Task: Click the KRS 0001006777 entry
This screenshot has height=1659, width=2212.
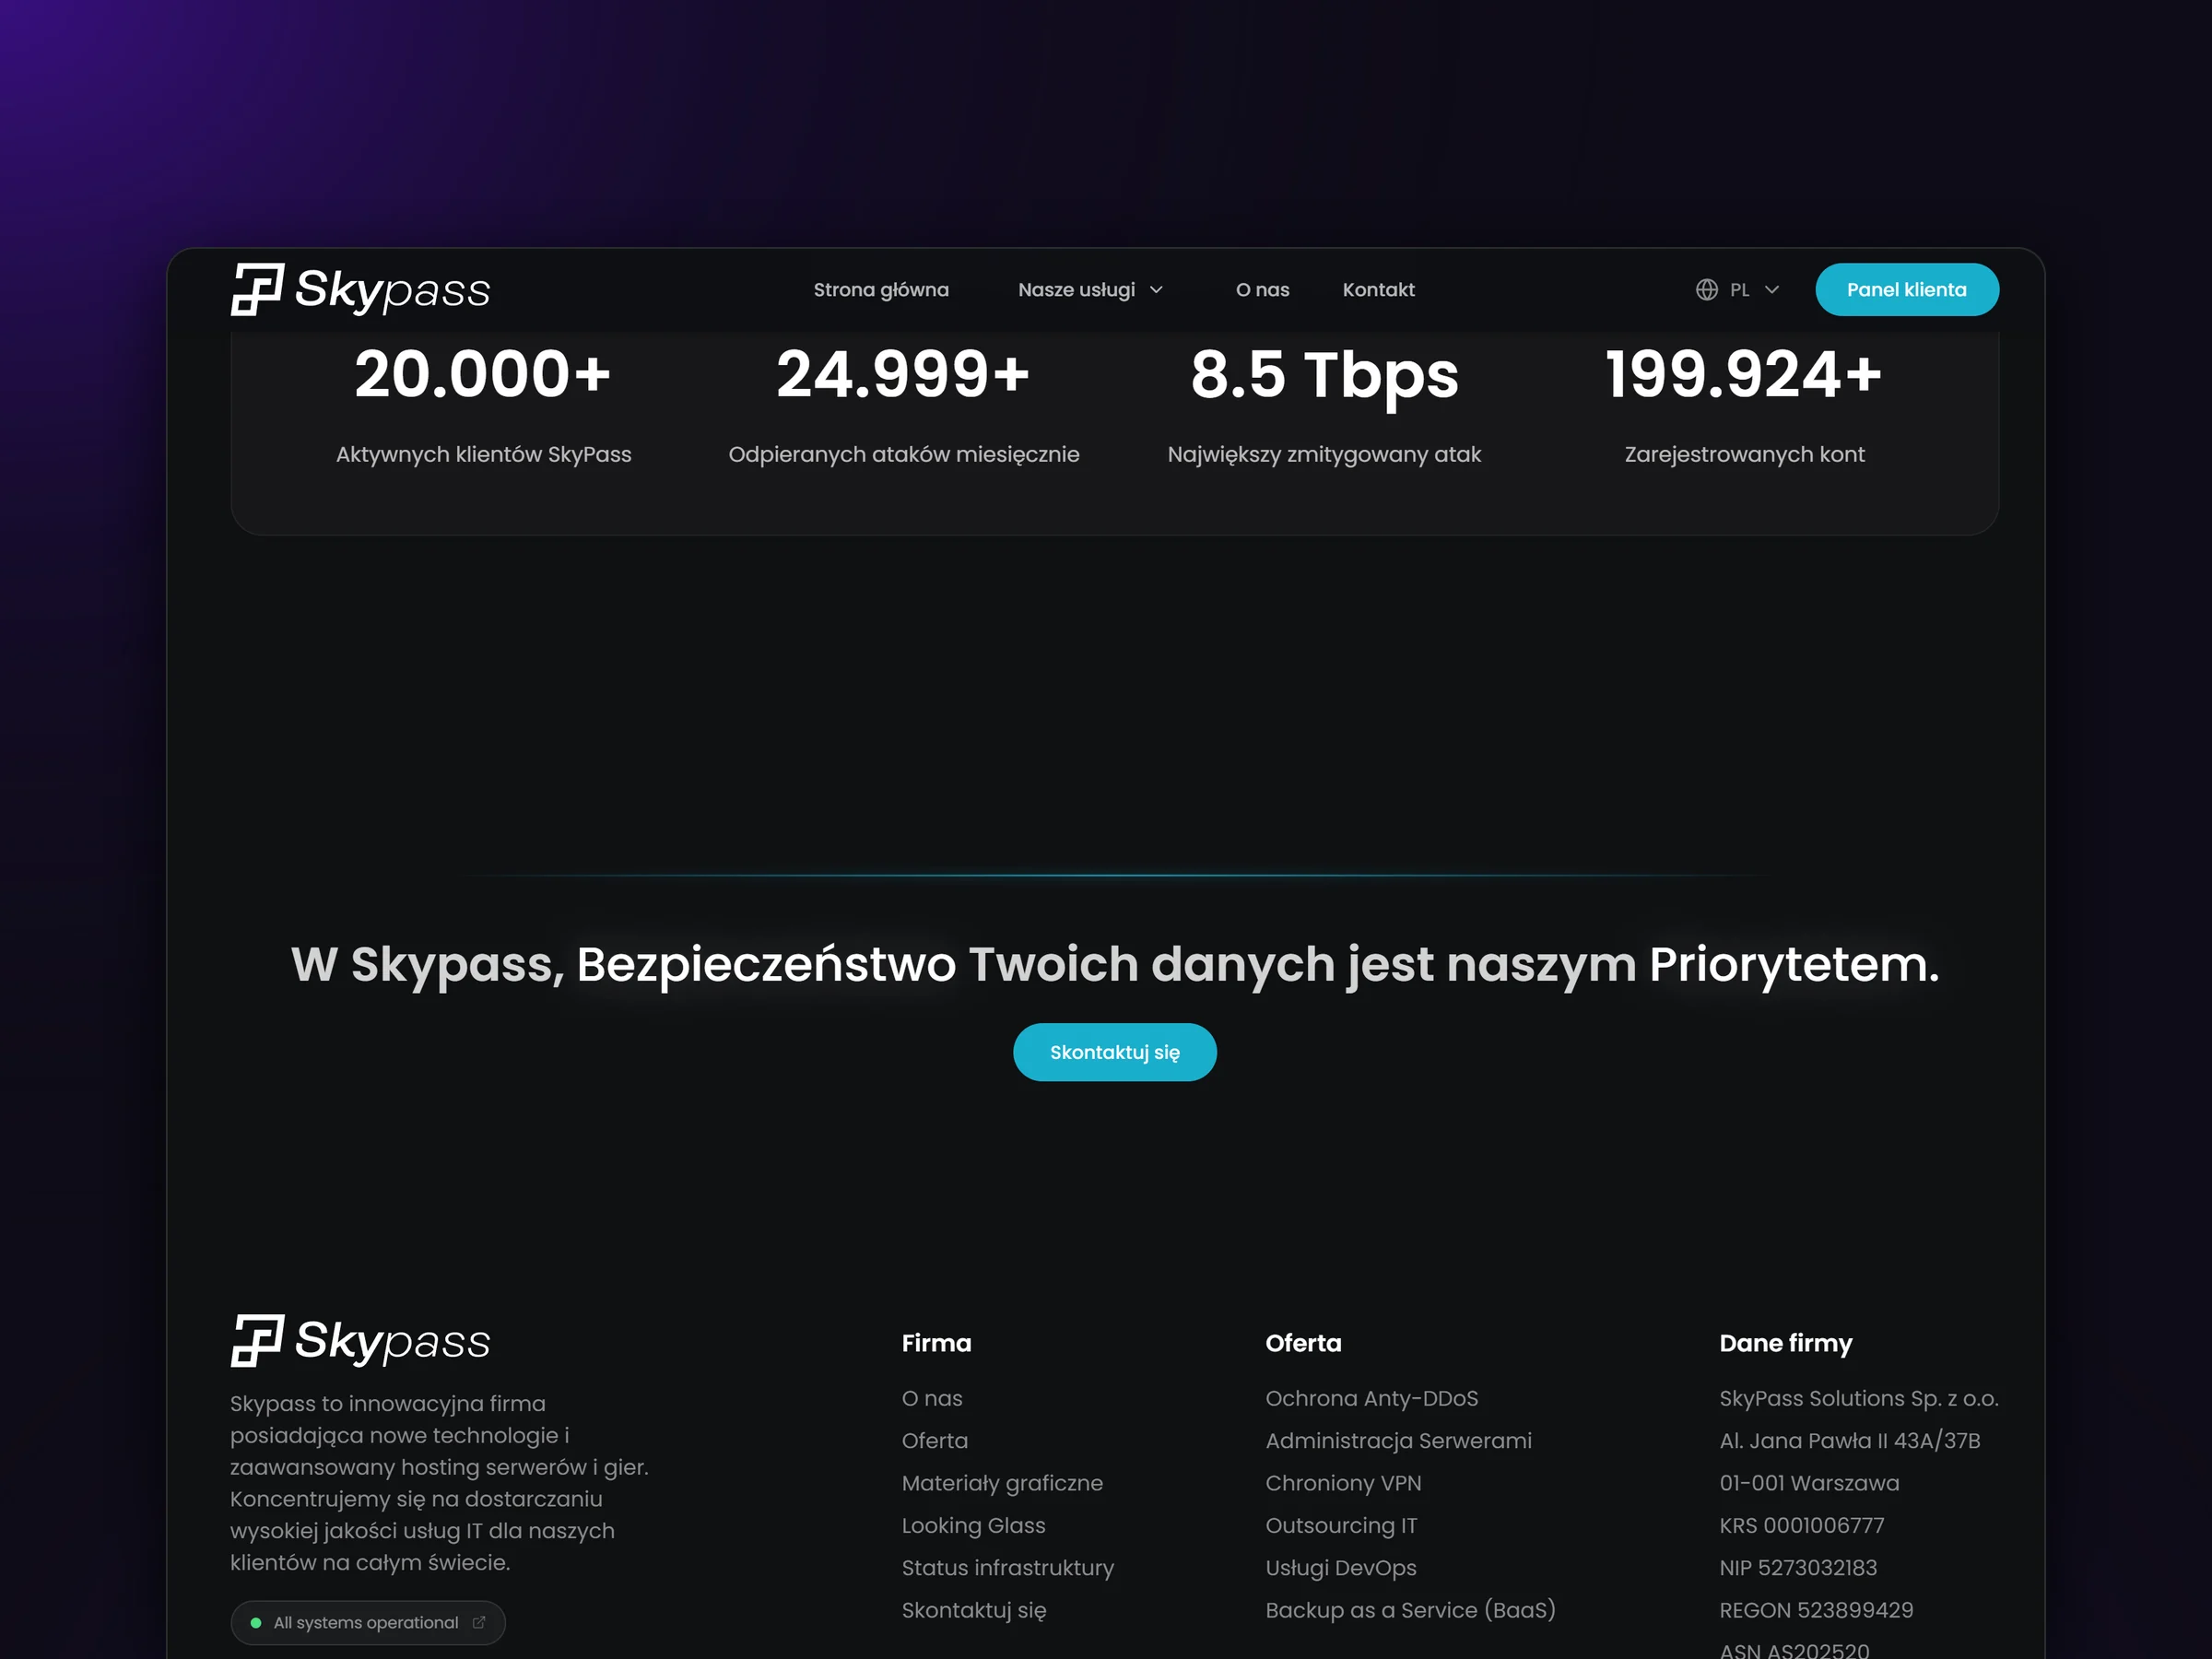Action: click(1801, 1525)
